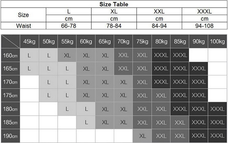
Task: Click the diagonal corner cell of weight chart
Action: 10,41
